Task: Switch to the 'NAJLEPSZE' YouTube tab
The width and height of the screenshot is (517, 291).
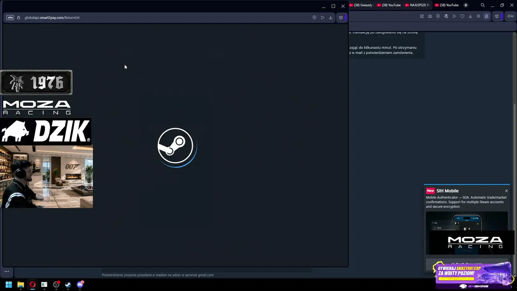Action: tap(417, 5)
